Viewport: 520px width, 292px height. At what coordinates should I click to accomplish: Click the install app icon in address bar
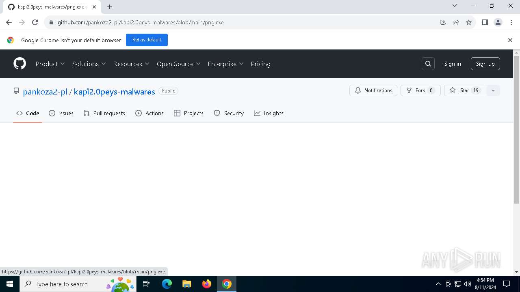(443, 22)
